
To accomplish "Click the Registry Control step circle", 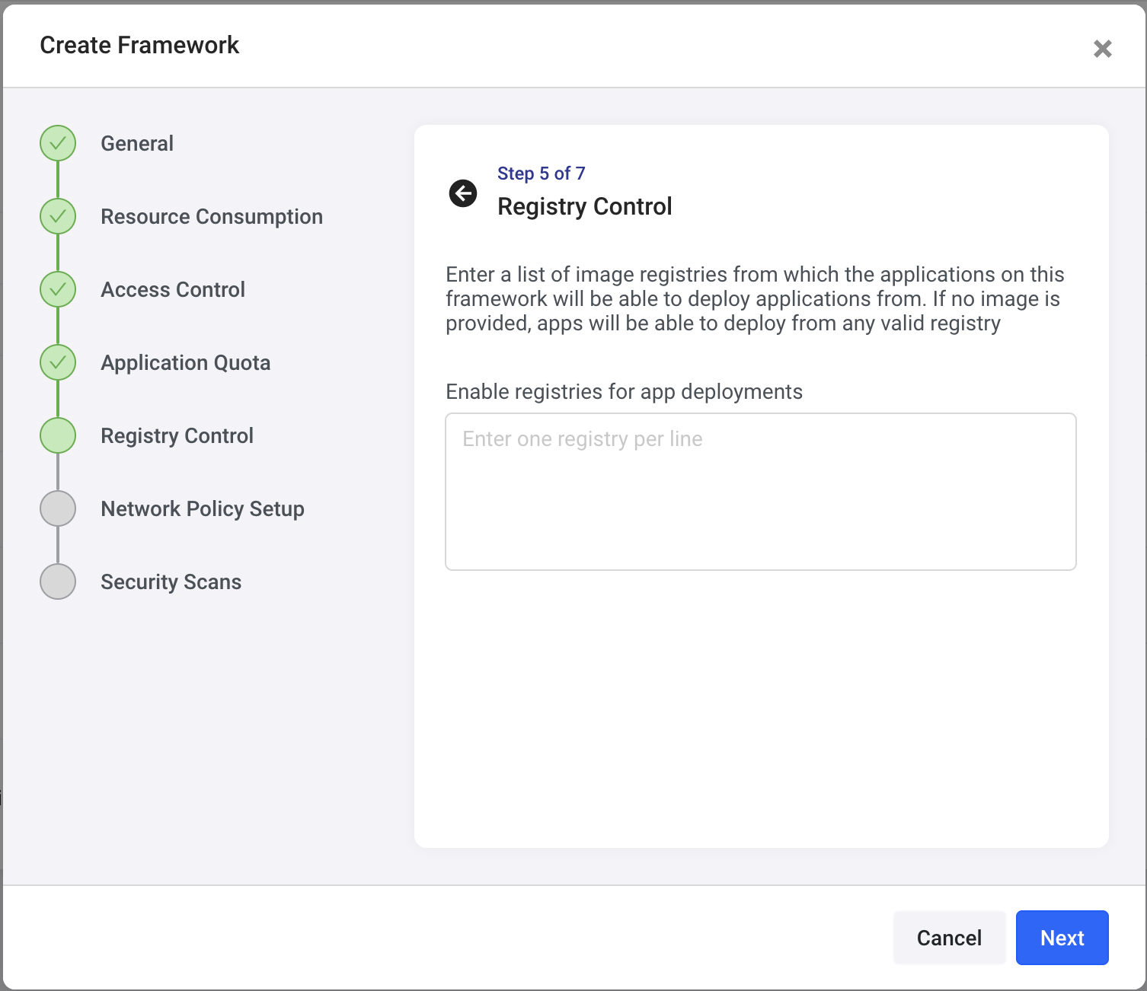I will pyautogui.click(x=58, y=435).
